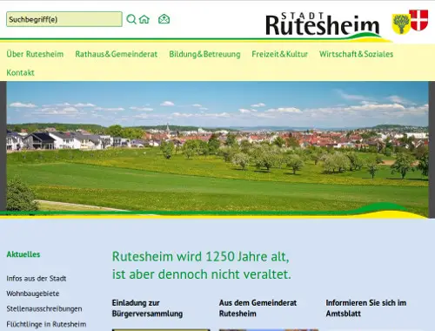The width and height of the screenshot is (435, 331).
Task: Click the red cross coat of arms
Action: click(418, 20)
